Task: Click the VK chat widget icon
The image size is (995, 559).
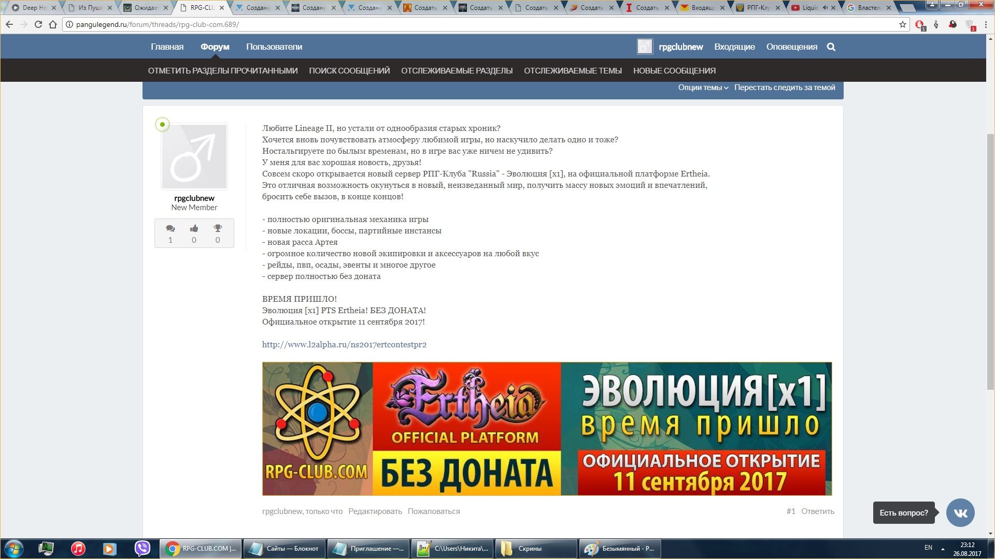Action: (960, 512)
